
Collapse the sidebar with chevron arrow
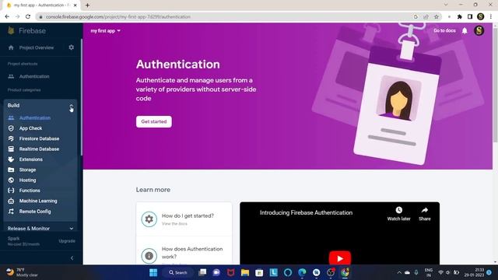tap(72, 258)
